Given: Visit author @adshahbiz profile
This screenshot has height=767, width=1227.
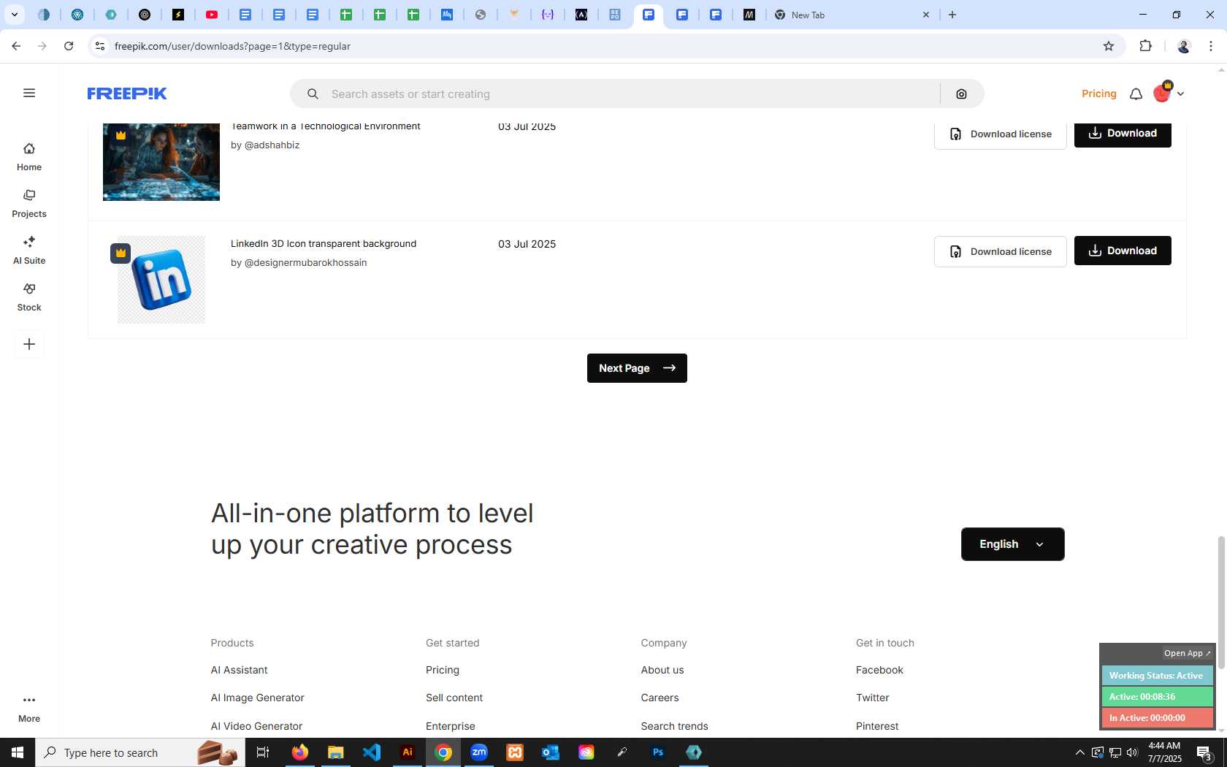Looking at the screenshot, I should 272,145.
